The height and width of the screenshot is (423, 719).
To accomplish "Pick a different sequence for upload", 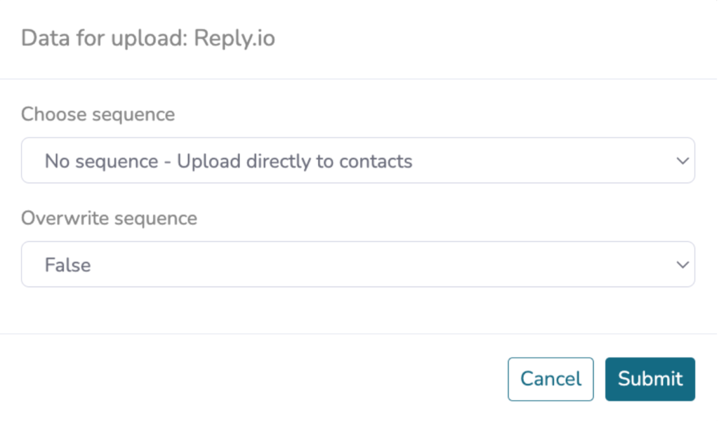I will [357, 161].
